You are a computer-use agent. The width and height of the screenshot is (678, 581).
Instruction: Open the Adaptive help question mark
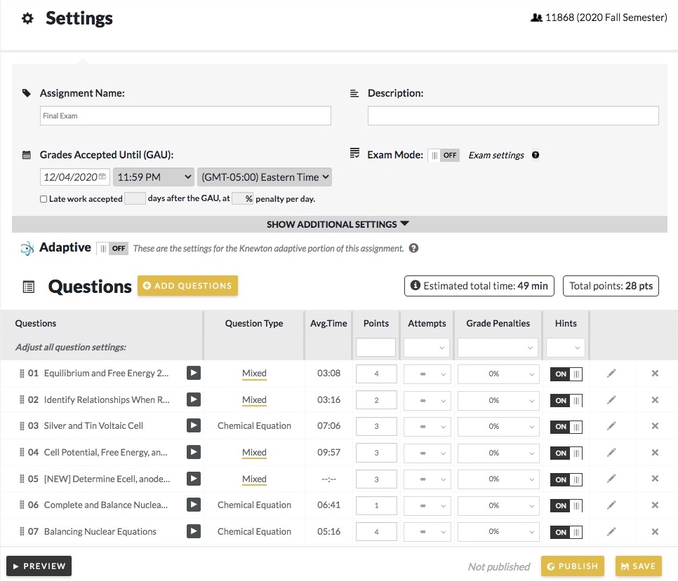[x=414, y=248]
